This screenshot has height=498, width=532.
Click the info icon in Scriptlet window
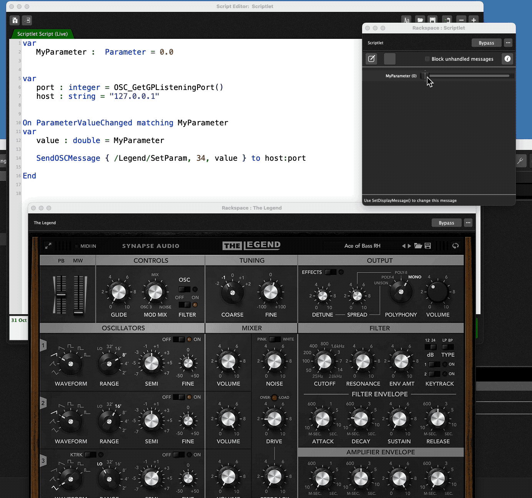pyautogui.click(x=507, y=58)
